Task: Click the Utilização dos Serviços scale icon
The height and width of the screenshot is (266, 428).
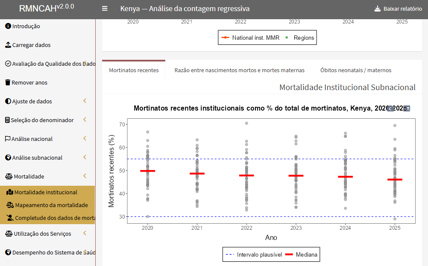Action: 9,234
